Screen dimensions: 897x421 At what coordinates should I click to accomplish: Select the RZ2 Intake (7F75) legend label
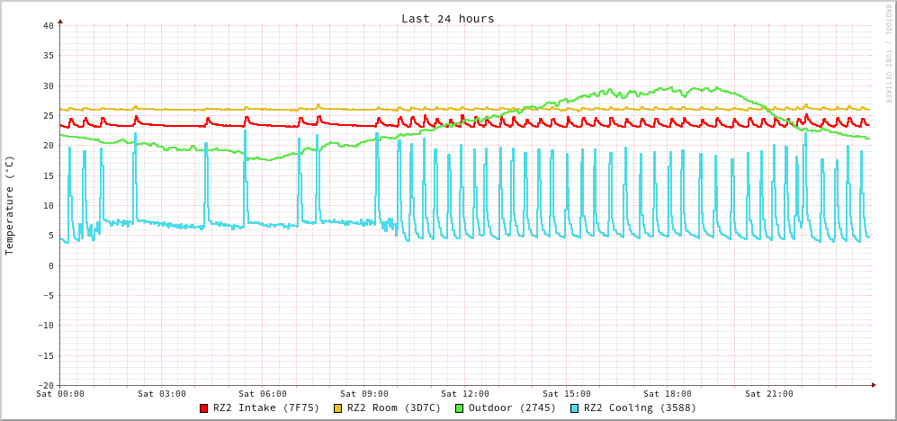pos(266,408)
